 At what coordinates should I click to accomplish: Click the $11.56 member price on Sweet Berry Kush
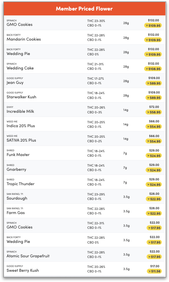[154, 271]
